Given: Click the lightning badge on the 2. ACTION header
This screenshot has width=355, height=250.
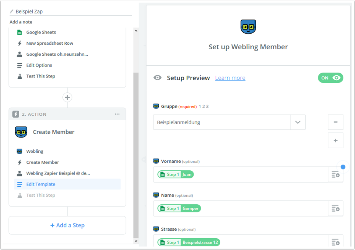Looking at the screenshot, I should click(16, 114).
